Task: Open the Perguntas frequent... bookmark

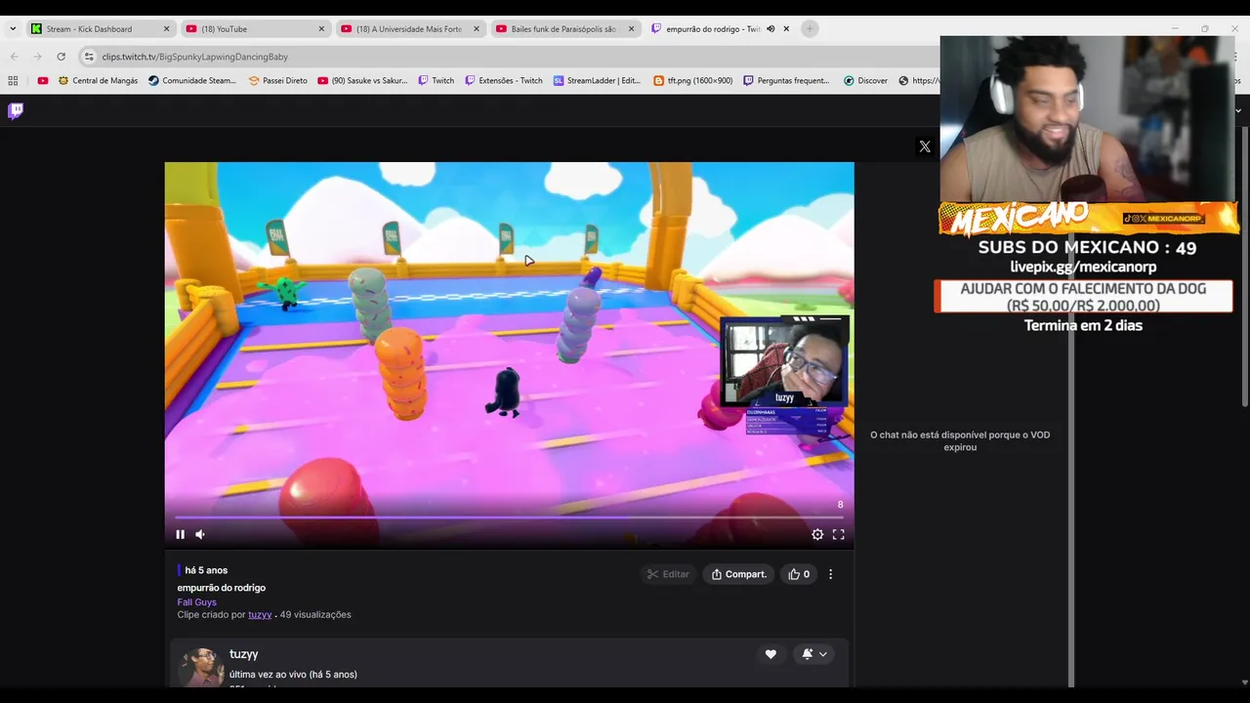Action: (786, 81)
